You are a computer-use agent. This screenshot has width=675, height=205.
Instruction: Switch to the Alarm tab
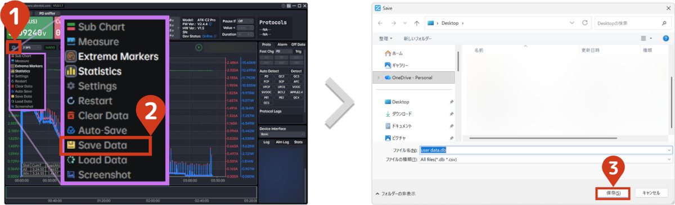282,44
